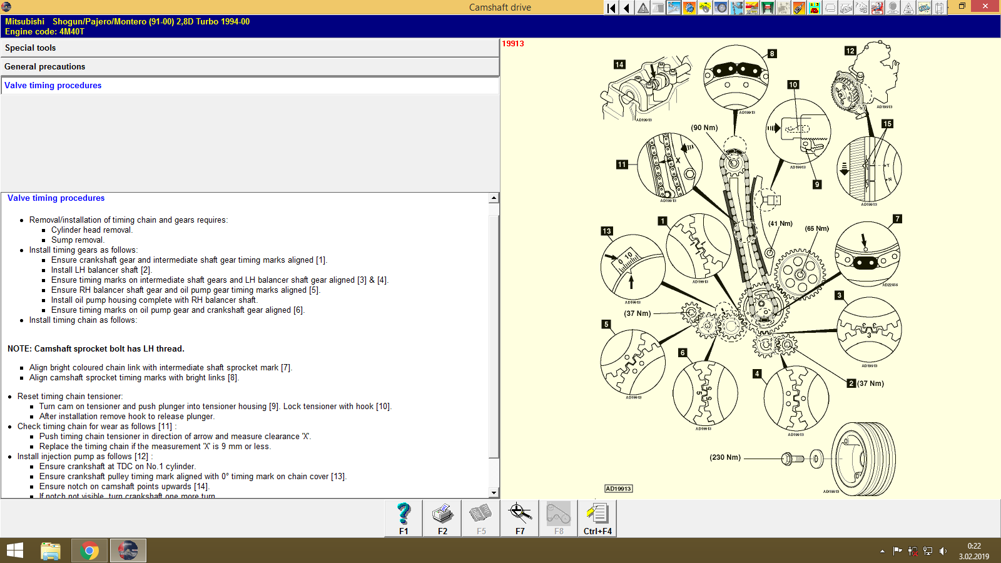Click the scrollbar down arrow
The width and height of the screenshot is (1001, 563).
(x=494, y=492)
